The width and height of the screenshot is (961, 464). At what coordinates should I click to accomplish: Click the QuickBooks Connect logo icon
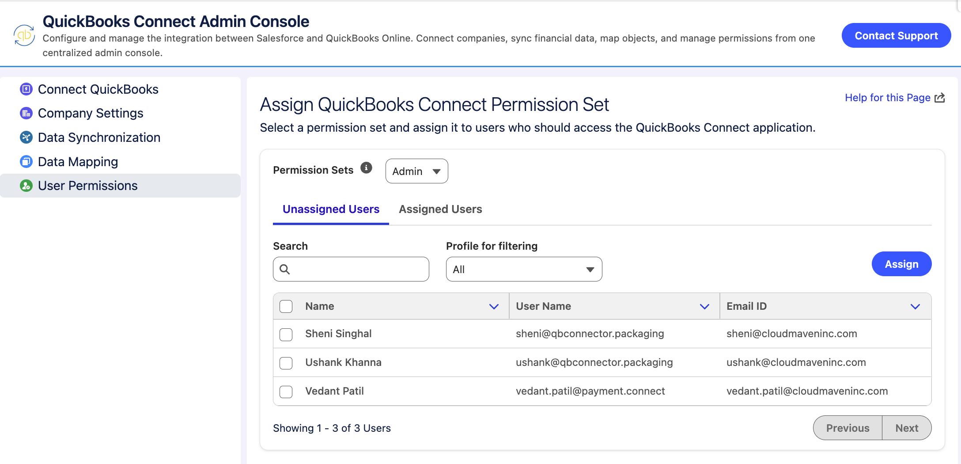click(24, 35)
